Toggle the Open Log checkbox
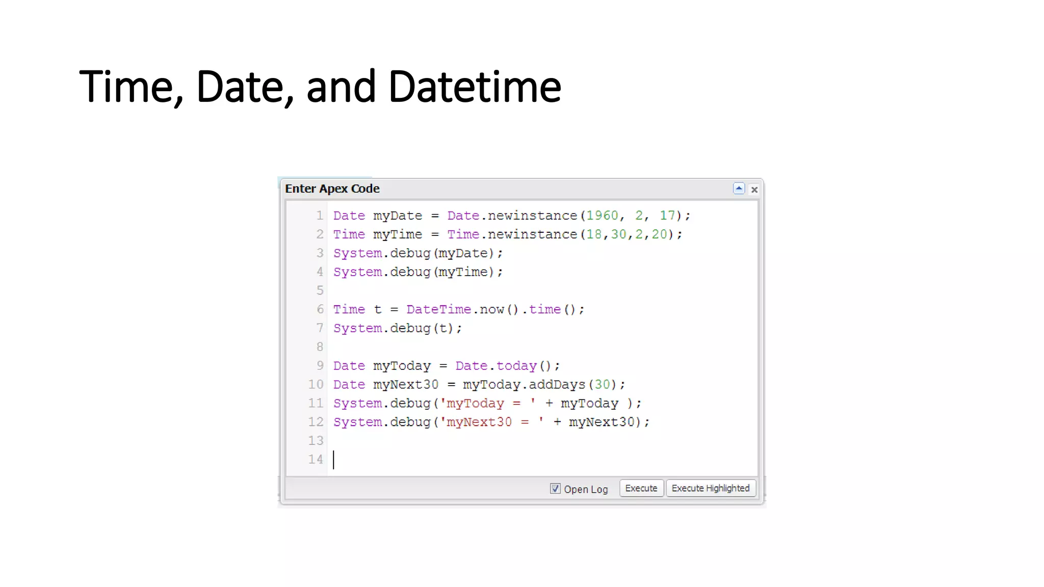 [555, 489]
